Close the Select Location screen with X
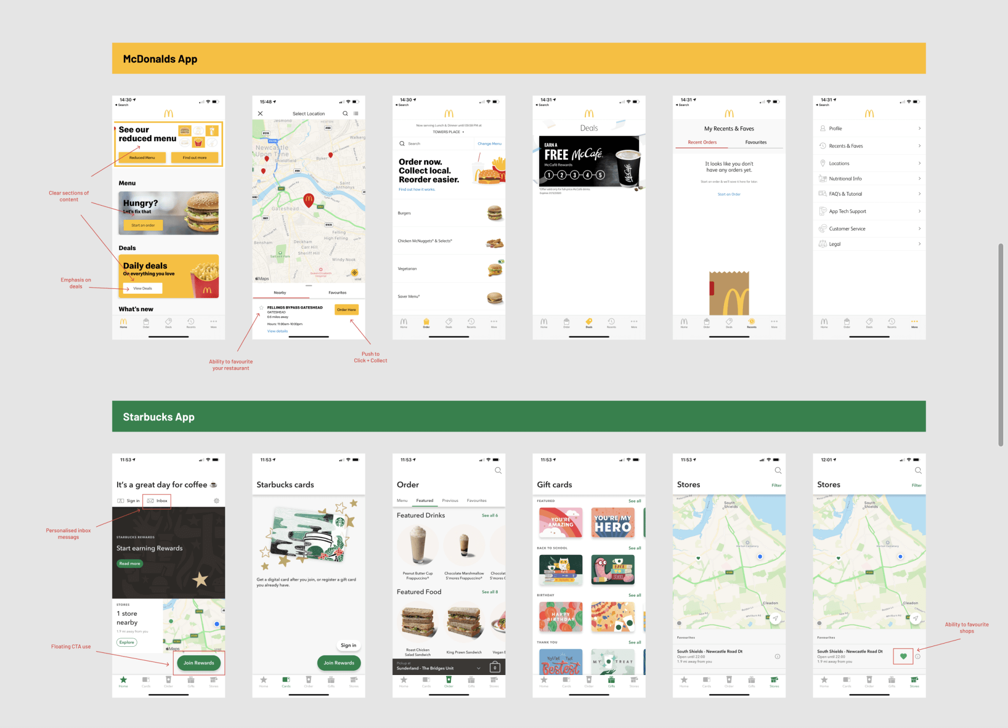Viewport: 1008px width, 728px height. pyautogui.click(x=260, y=114)
